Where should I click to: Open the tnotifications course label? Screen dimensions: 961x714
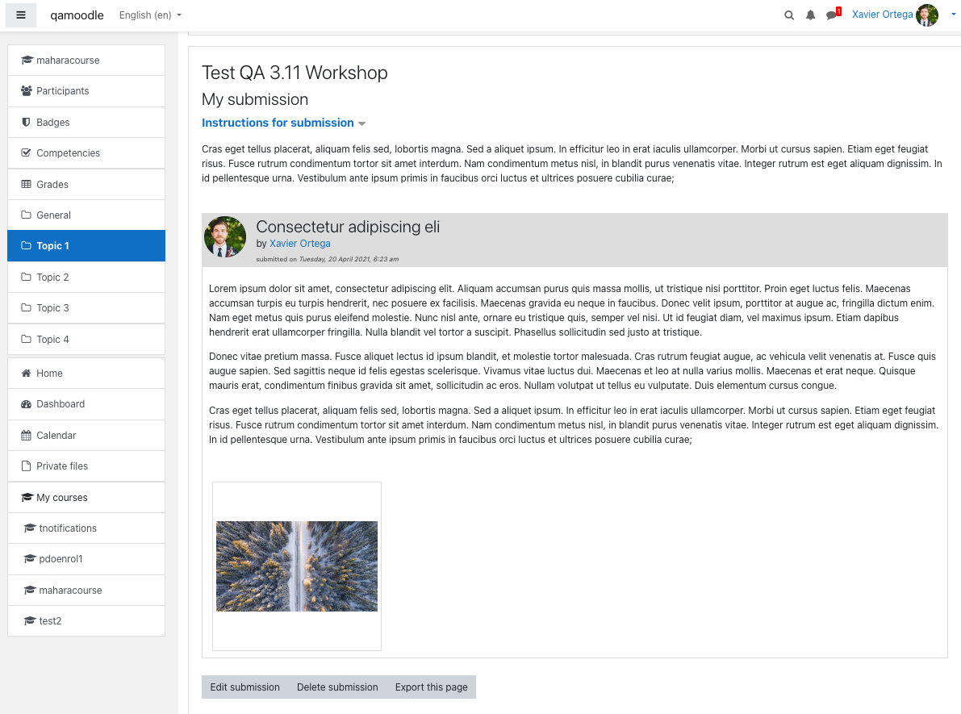[x=68, y=528]
